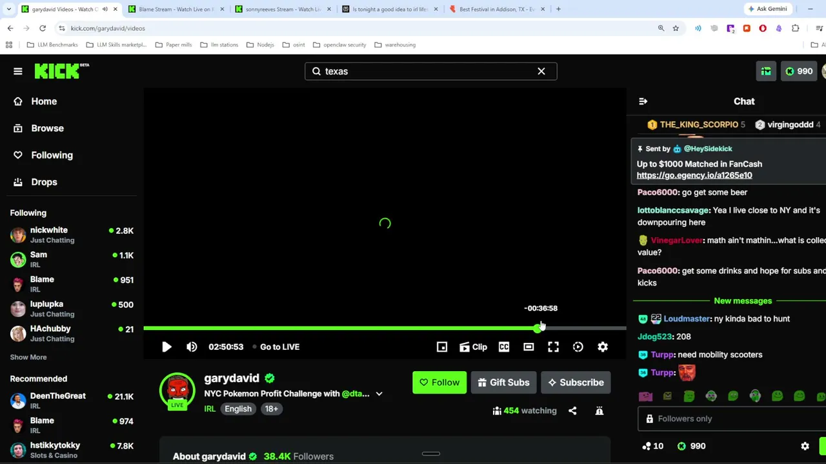This screenshot has height=464, width=826.
Task: Open video player settings gear
Action: click(x=603, y=347)
